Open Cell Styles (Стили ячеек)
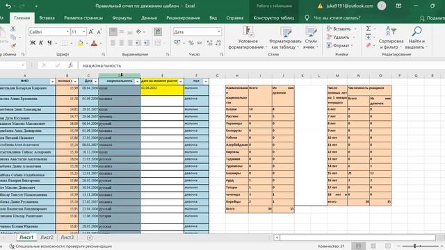The height and width of the screenshot is (250, 445). tap(311, 37)
